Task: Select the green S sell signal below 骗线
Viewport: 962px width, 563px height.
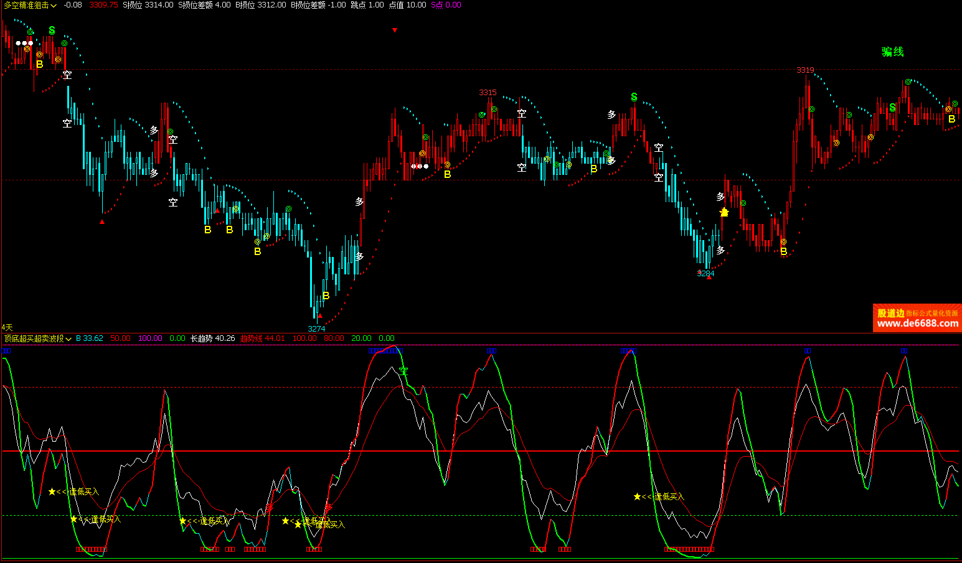Action: (x=892, y=108)
